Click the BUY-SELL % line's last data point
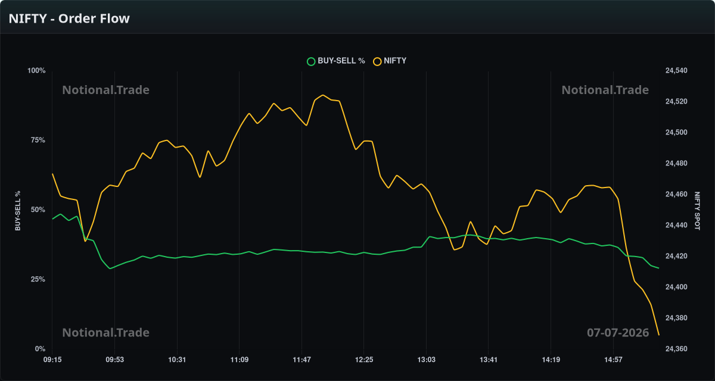 (x=658, y=268)
